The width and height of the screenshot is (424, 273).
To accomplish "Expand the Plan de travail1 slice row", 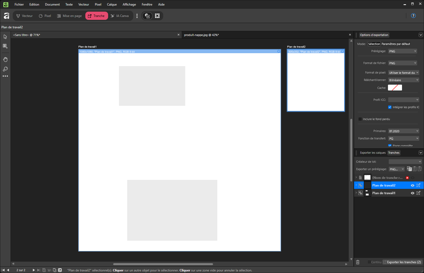I will click(x=356, y=193).
